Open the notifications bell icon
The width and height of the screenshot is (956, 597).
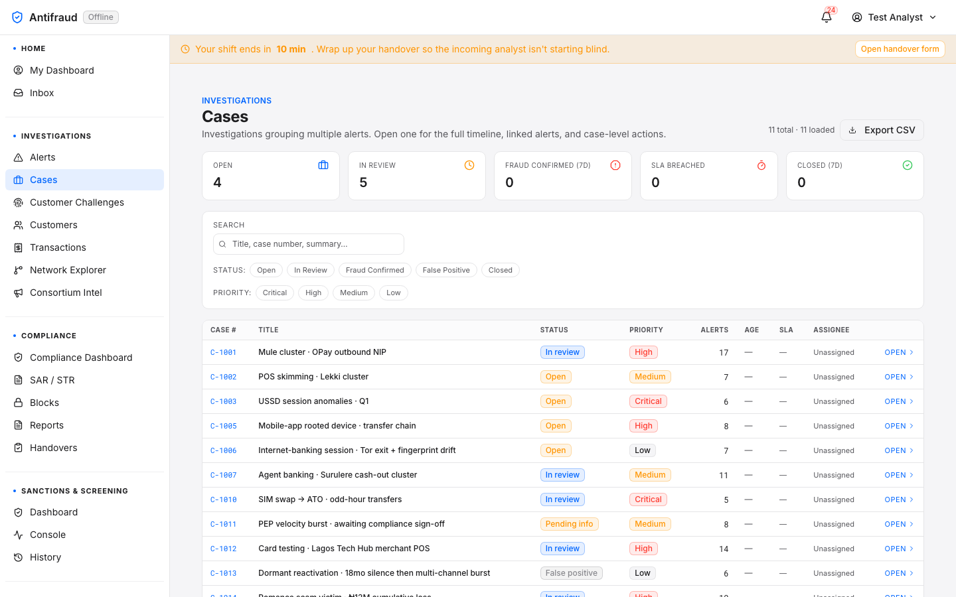(827, 17)
